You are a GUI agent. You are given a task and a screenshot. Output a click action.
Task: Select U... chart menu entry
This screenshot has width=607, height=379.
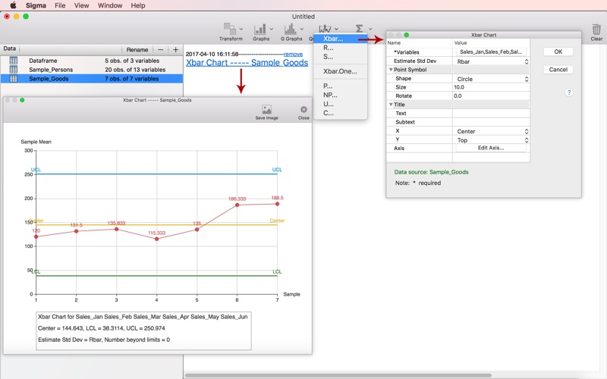point(340,104)
